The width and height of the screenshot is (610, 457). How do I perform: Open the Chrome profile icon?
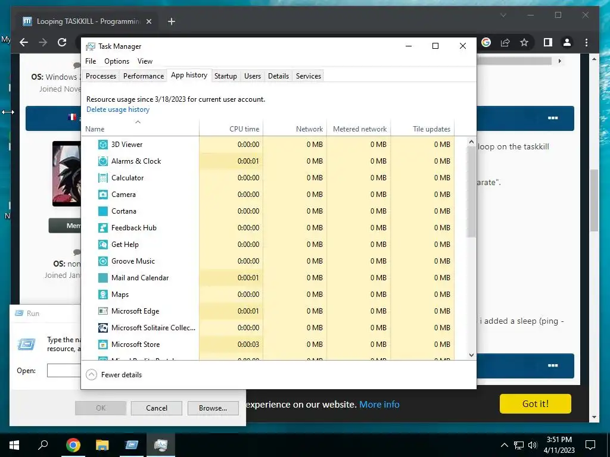pos(567,42)
